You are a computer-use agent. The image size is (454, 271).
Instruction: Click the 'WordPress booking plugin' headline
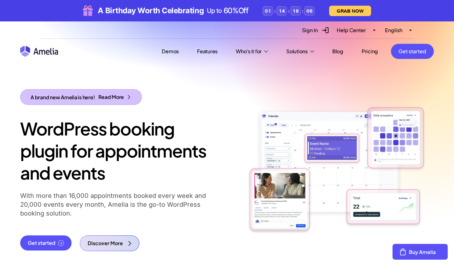(113, 151)
